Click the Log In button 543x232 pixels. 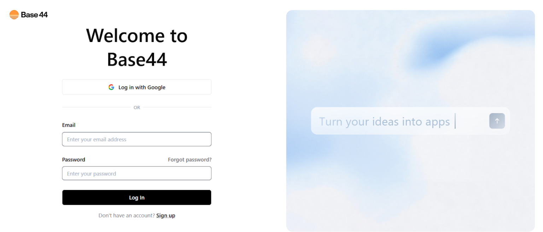click(x=136, y=197)
